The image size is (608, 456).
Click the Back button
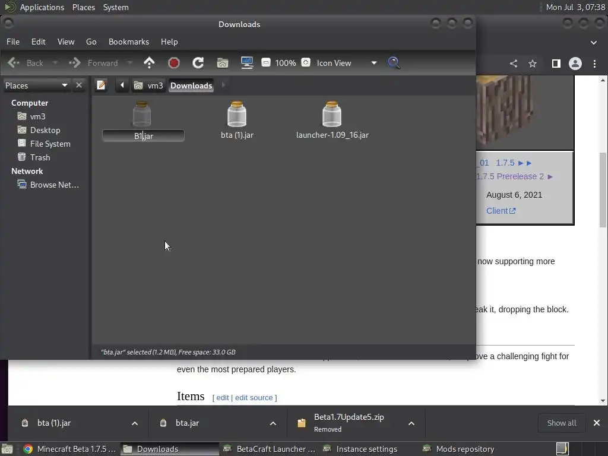tap(26, 63)
